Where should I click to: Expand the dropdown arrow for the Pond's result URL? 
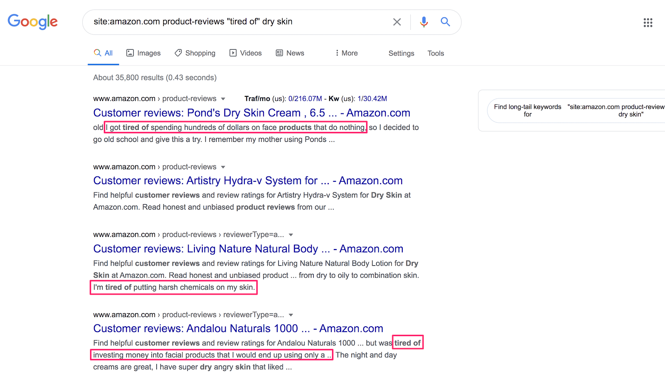pos(223,99)
